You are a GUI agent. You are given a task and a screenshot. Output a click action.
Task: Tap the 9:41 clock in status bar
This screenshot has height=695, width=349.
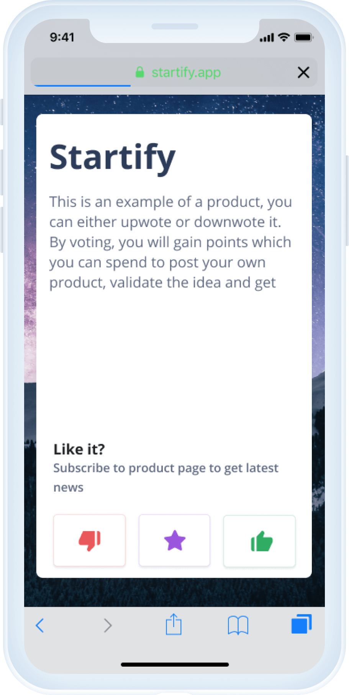(x=62, y=37)
